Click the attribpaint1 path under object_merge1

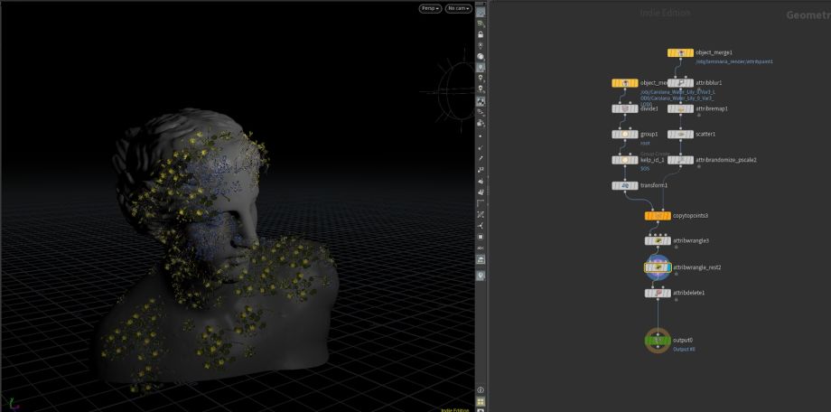[733, 61]
